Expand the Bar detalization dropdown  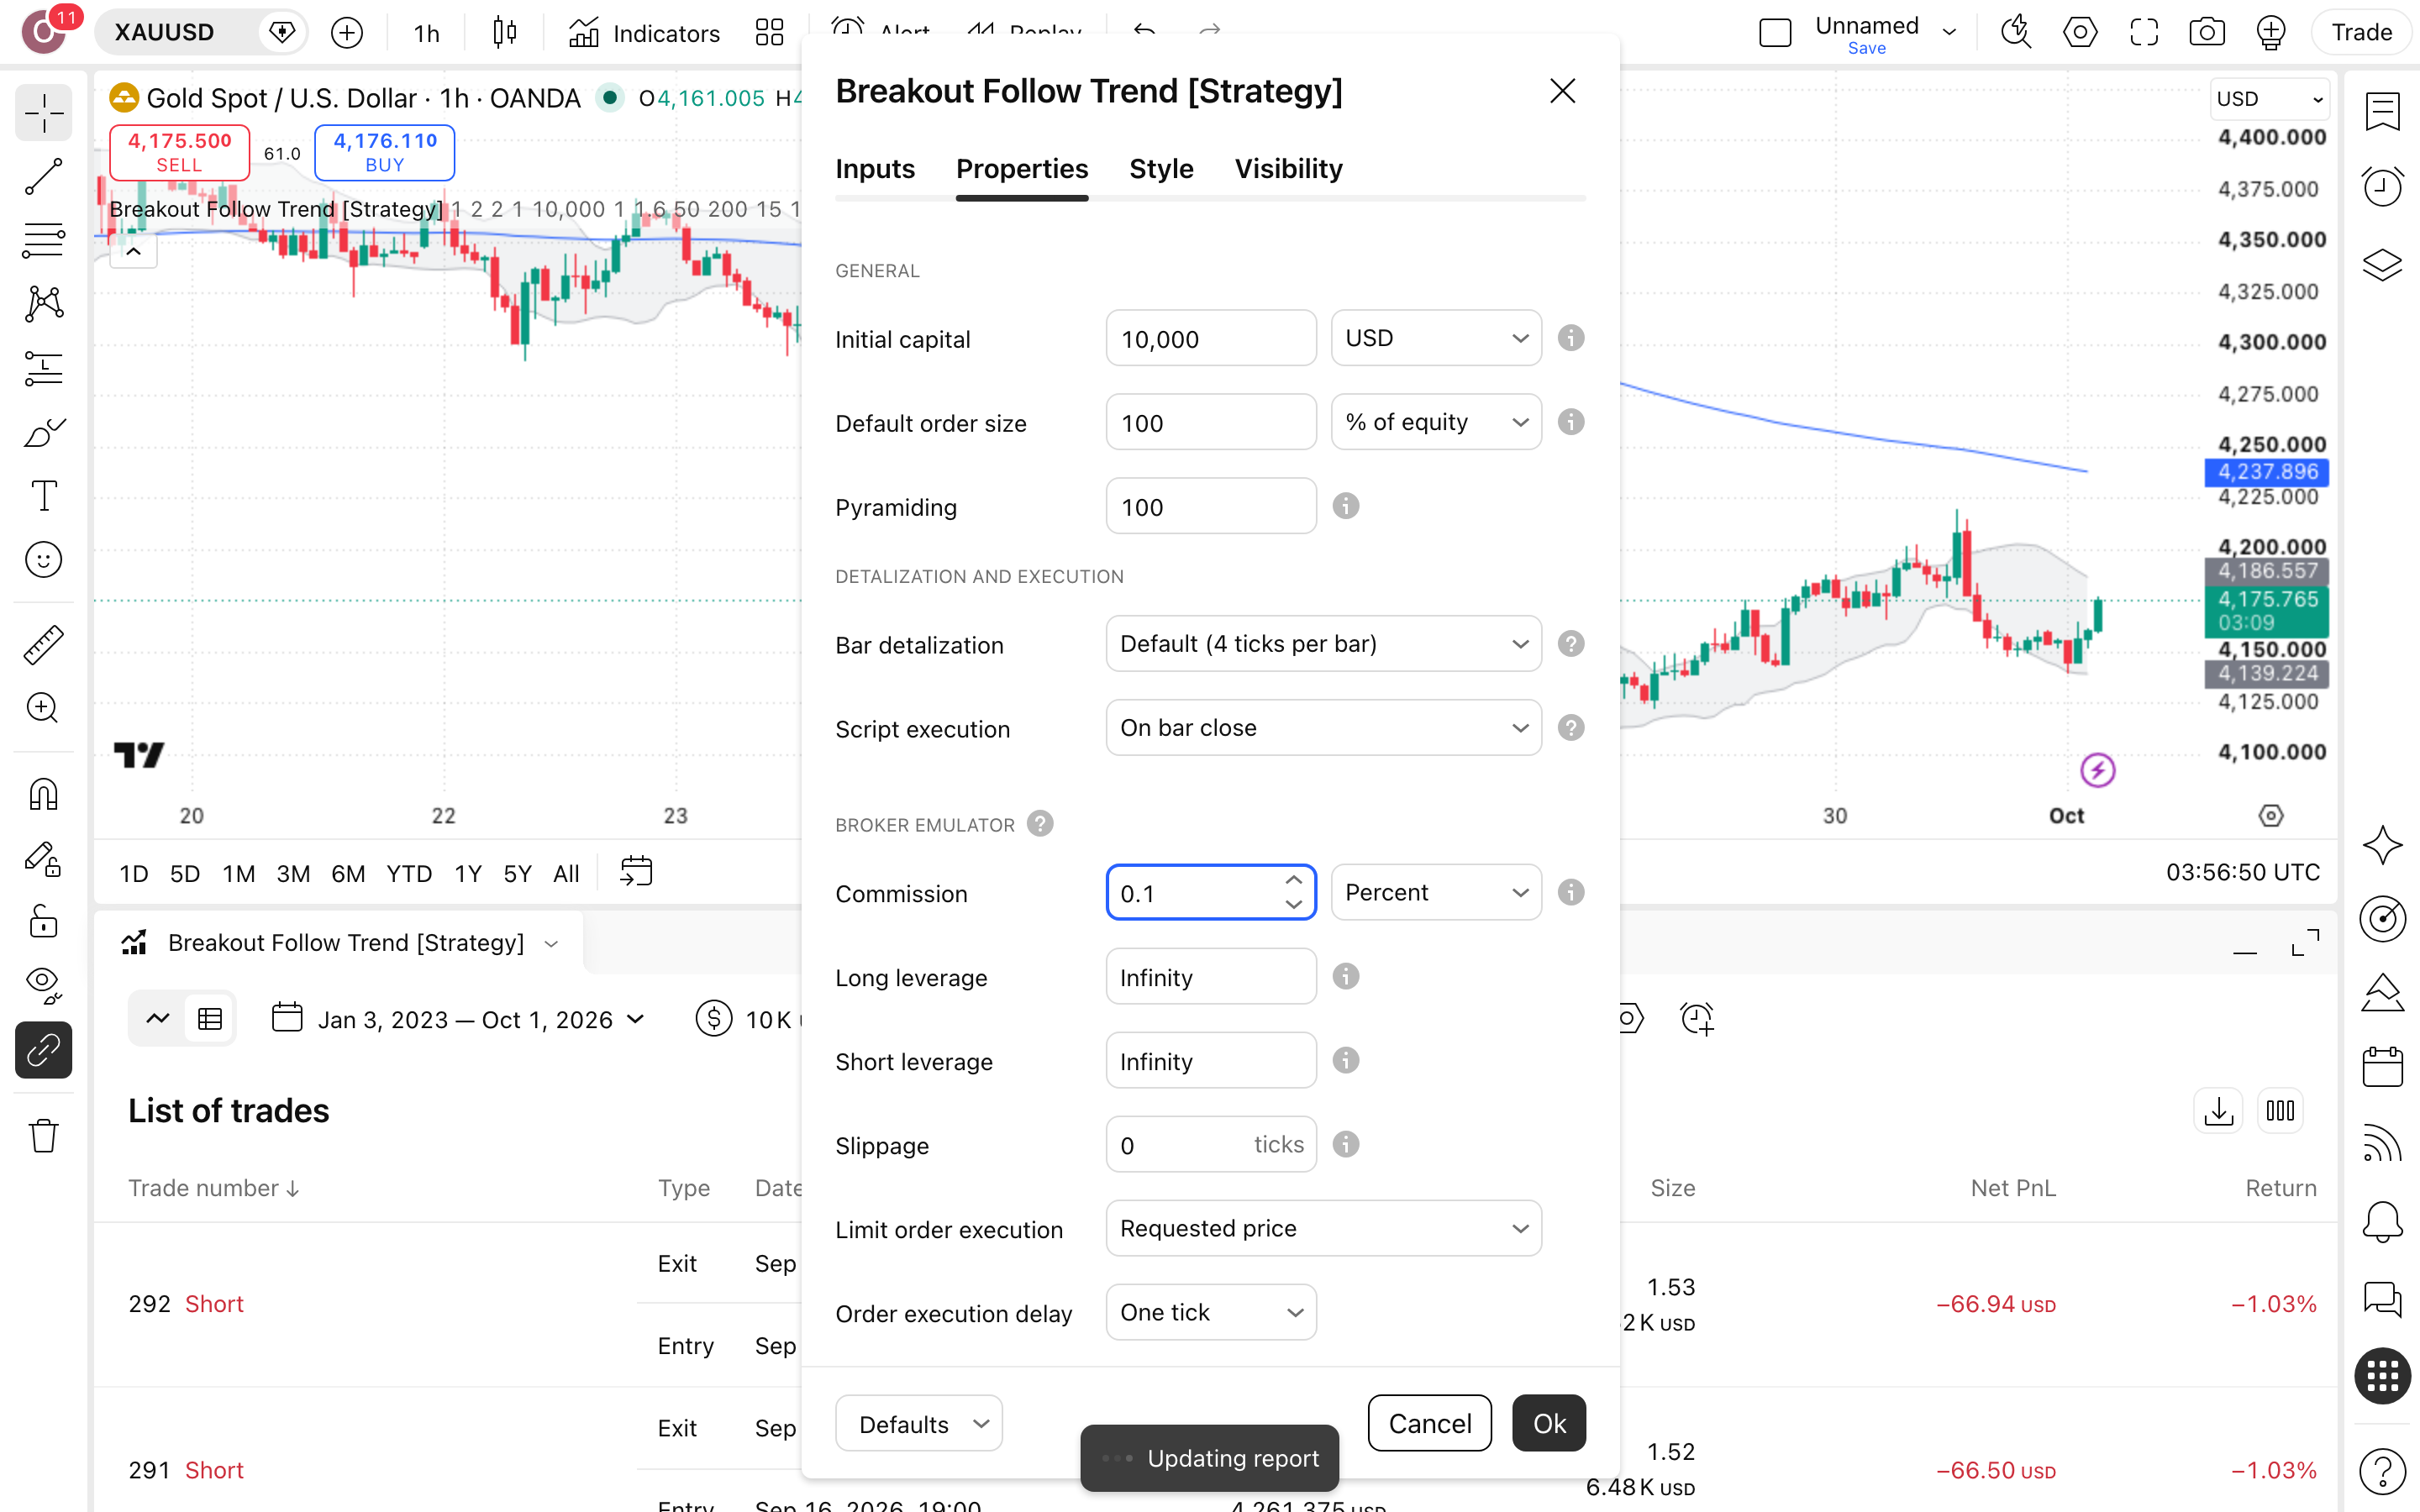[x=1324, y=644]
